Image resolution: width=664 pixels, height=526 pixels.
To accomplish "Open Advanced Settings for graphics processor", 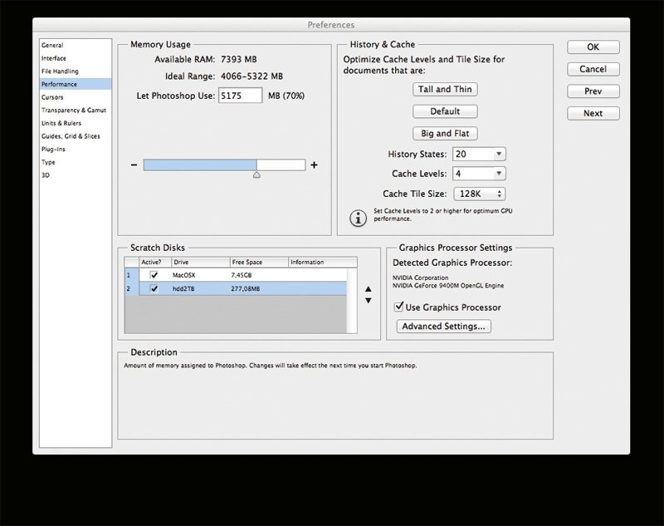I will (444, 326).
